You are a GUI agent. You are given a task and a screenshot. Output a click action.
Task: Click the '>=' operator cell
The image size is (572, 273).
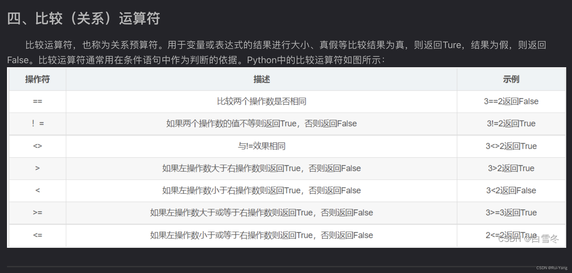point(37,213)
